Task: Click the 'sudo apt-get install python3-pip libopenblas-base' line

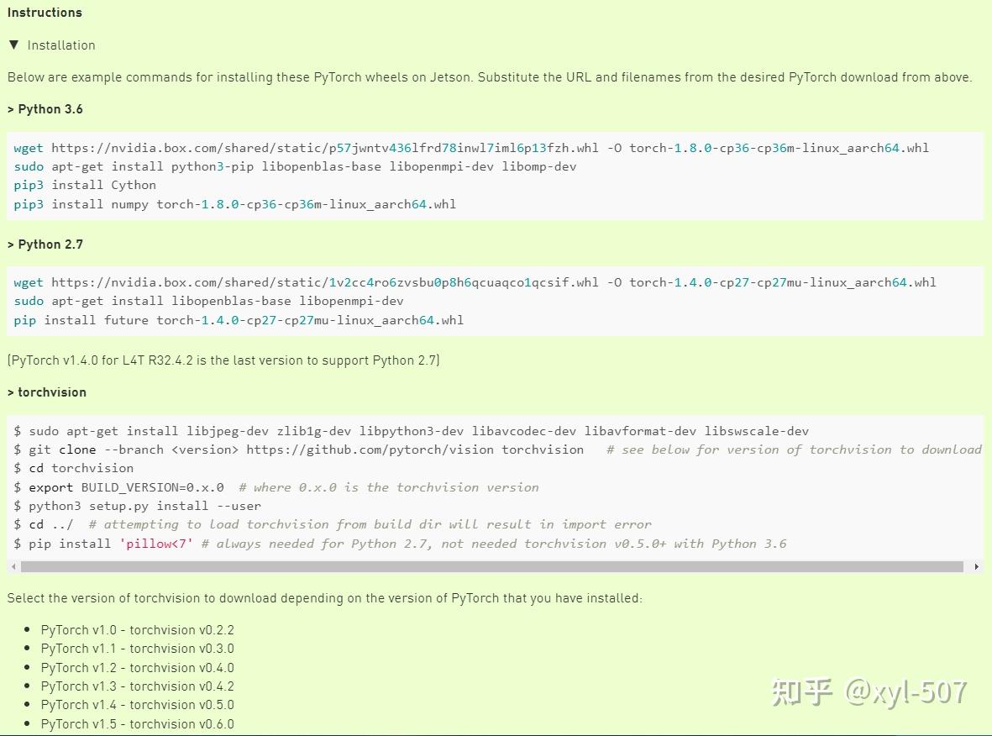Action: pos(295,166)
